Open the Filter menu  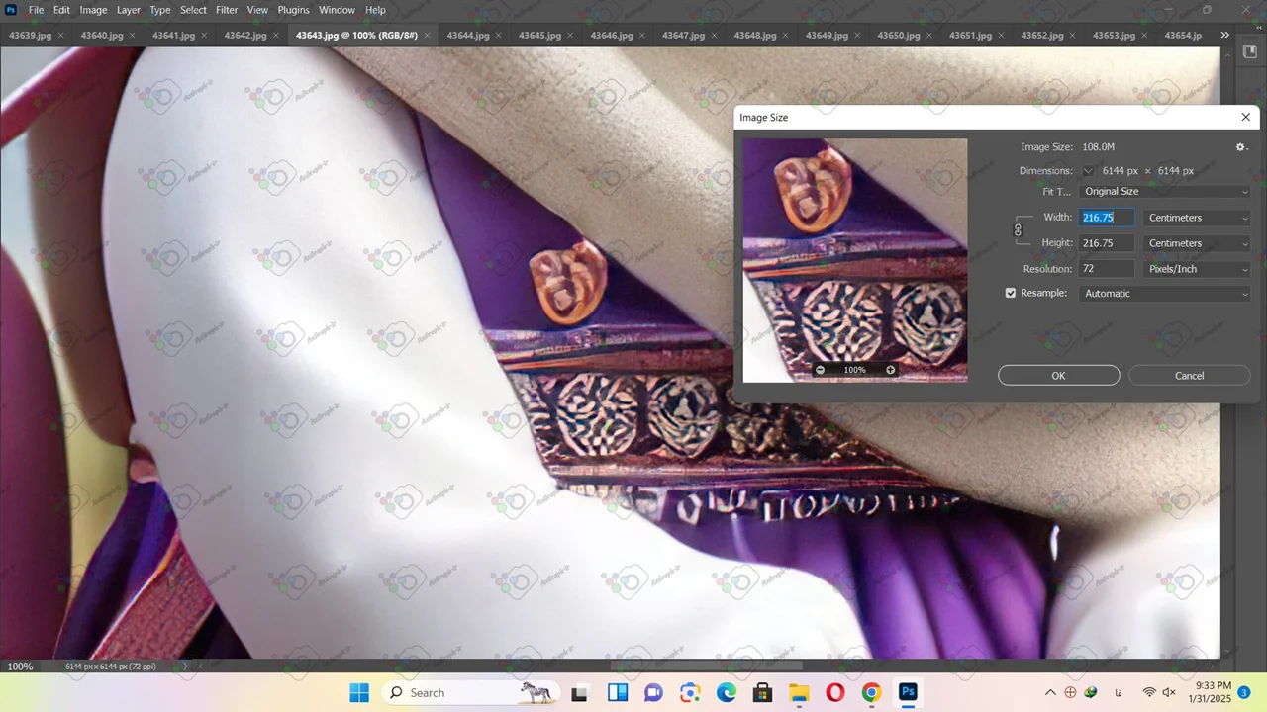point(227,10)
